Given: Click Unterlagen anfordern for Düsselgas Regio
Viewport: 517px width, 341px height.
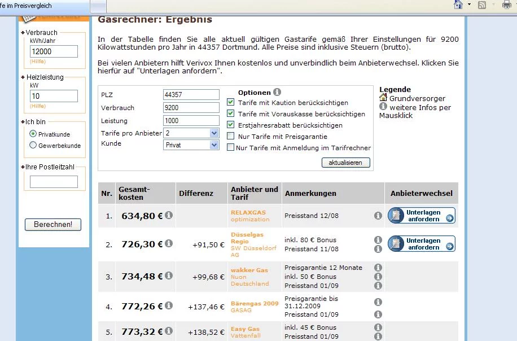Looking at the screenshot, I should pyautogui.click(x=422, y=244).
